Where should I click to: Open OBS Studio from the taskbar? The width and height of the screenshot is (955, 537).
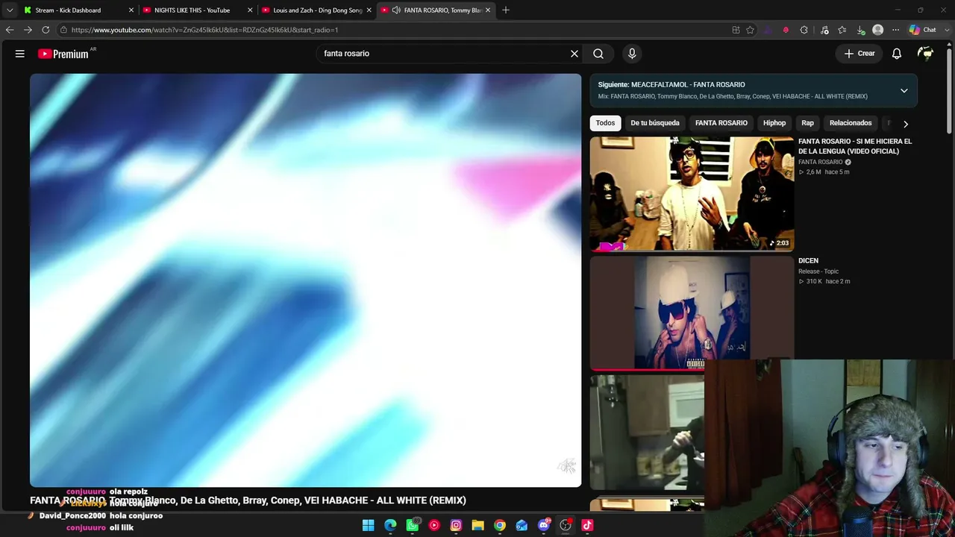point(566,525)
